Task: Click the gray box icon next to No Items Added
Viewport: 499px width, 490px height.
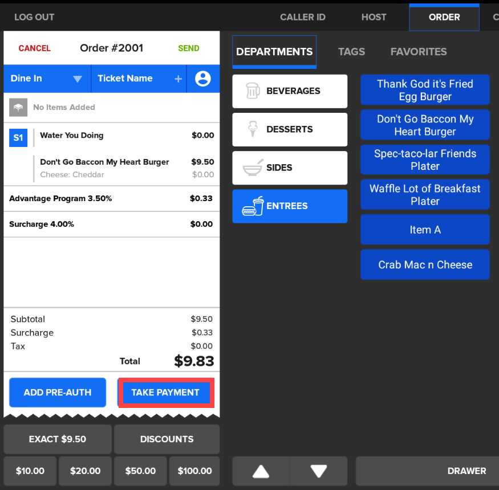Action: coord(18,107)
